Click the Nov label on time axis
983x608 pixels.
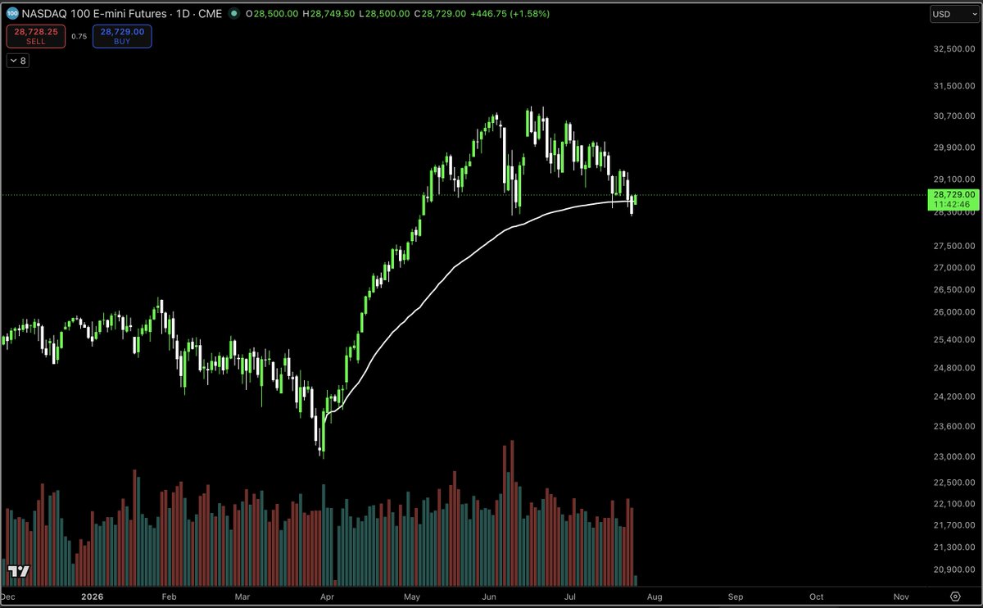click(900, 597)
